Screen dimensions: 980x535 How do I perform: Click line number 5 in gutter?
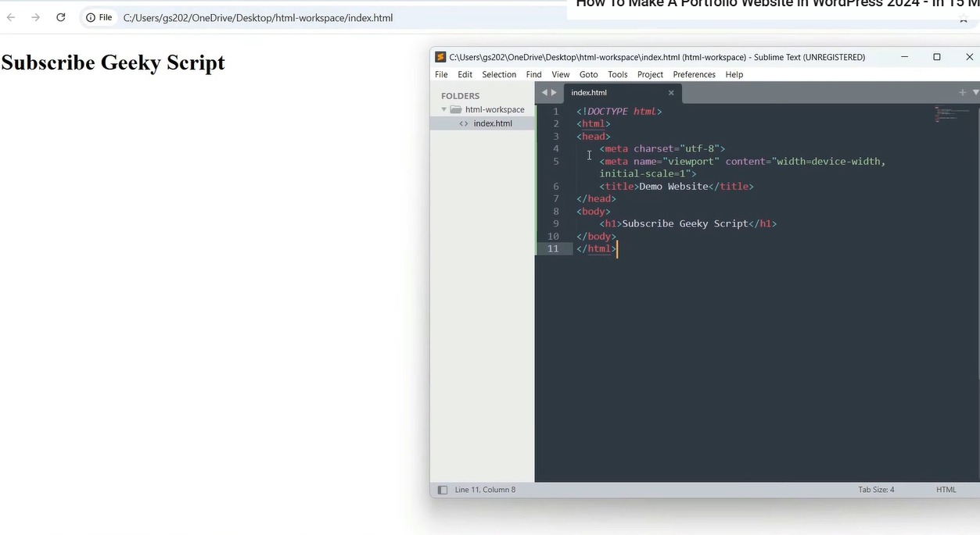[x=556, y=161]
